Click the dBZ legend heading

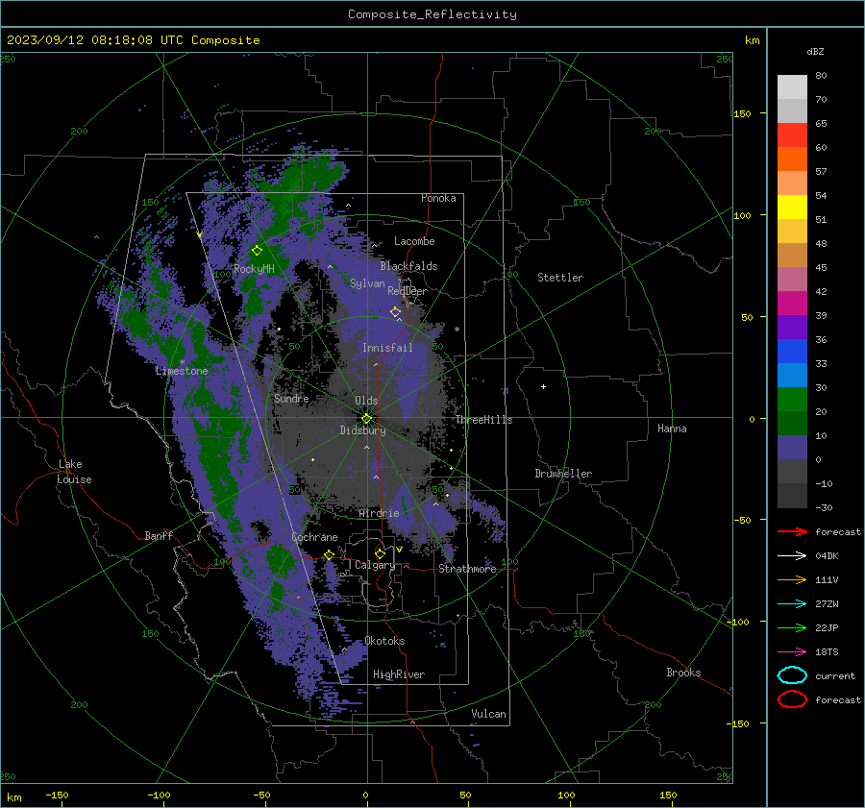click(815, 51)
